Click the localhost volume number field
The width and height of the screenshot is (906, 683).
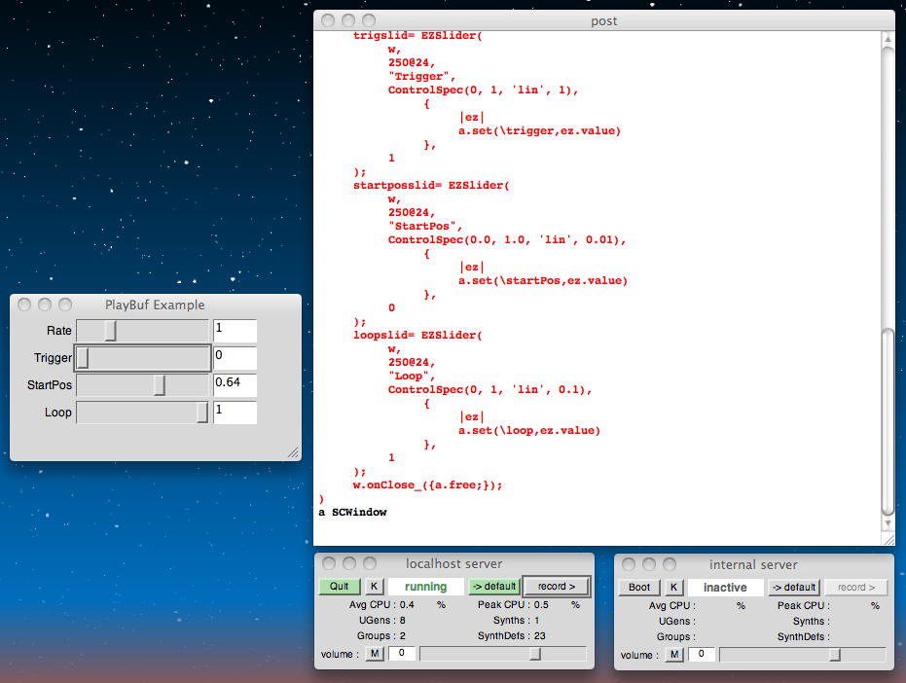401,654
